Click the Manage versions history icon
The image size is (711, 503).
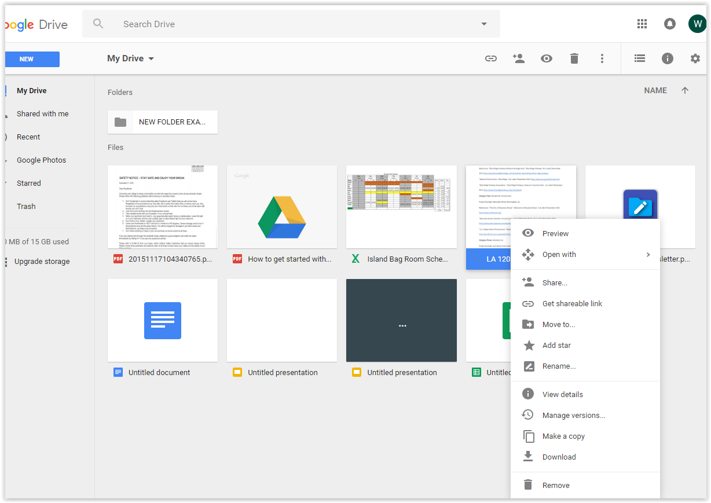click(527, 415)
